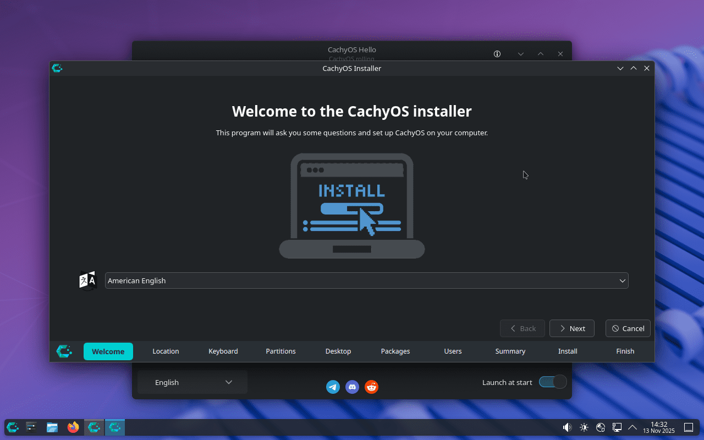This screenshot has height=440, width=704.
Task: Click the translation icon beside the language selector
Action: tap(87, 280)
